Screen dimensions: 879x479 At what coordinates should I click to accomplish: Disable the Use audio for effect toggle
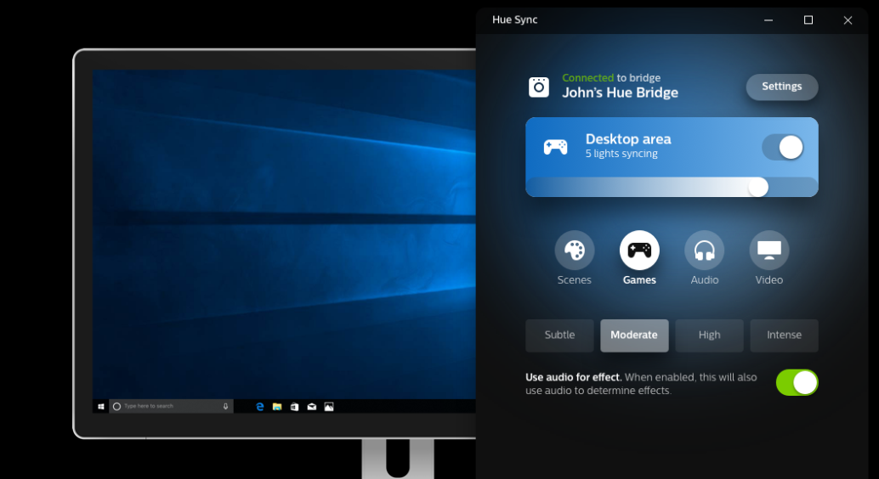pyautogui.click(x=797, y=383)
